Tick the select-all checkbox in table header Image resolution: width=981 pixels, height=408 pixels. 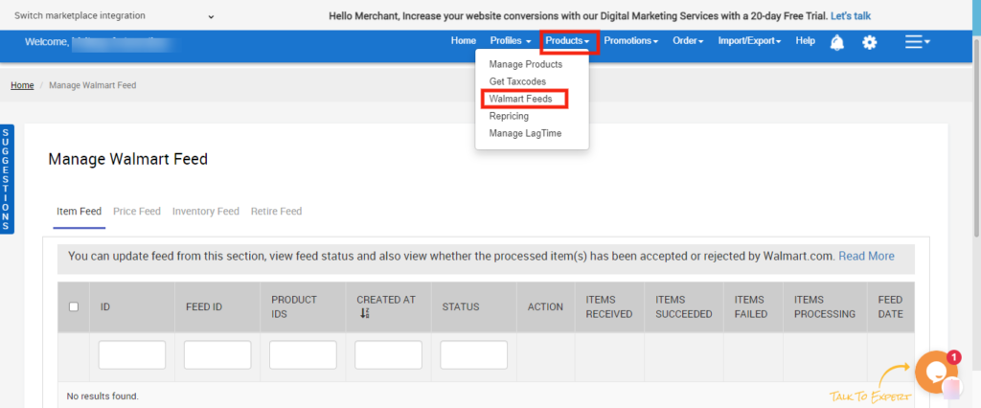click(x=74, y=306)
